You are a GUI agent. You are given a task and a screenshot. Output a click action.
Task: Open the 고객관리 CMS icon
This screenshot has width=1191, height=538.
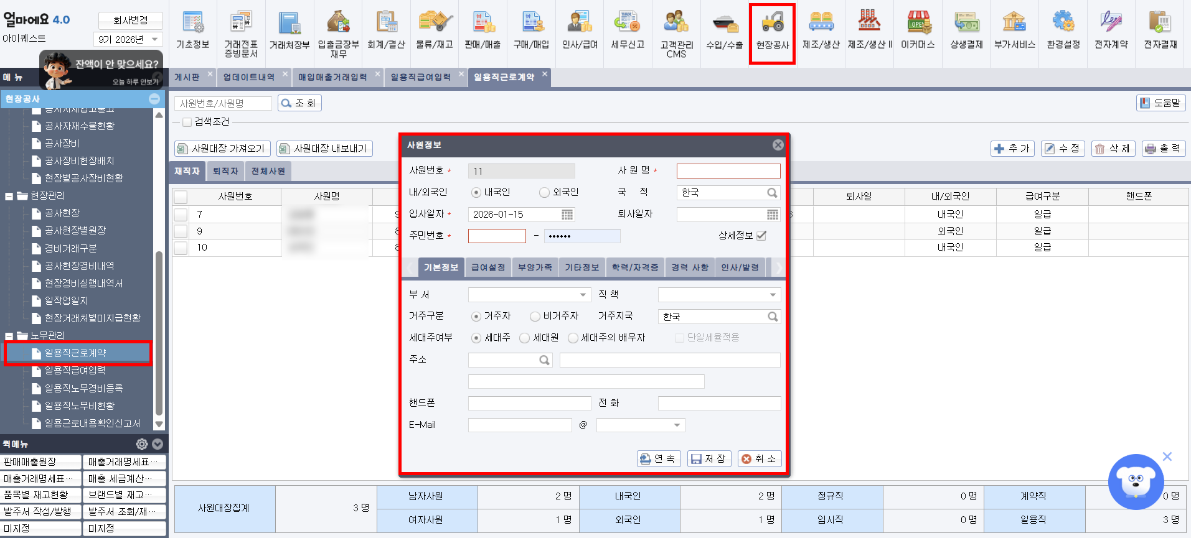(x=676, y=33)
